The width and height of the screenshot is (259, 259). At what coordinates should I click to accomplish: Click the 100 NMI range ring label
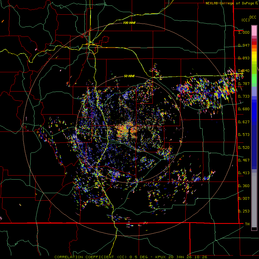(x=129, y=23)
